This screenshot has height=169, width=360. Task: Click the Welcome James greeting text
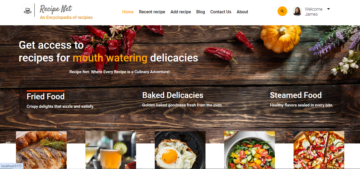pyautogui.click(x=314, y=11)
